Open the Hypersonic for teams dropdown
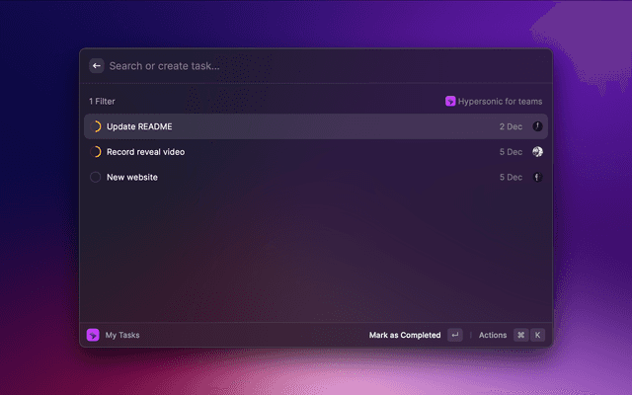The image size is (632, 395). tap(500, 102)
